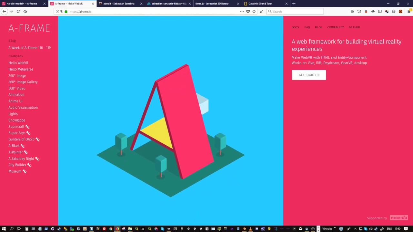This screenshot has height=232, width=413.
Task: Open the GITHUB navigation link
Action: (x=354, y=27)
